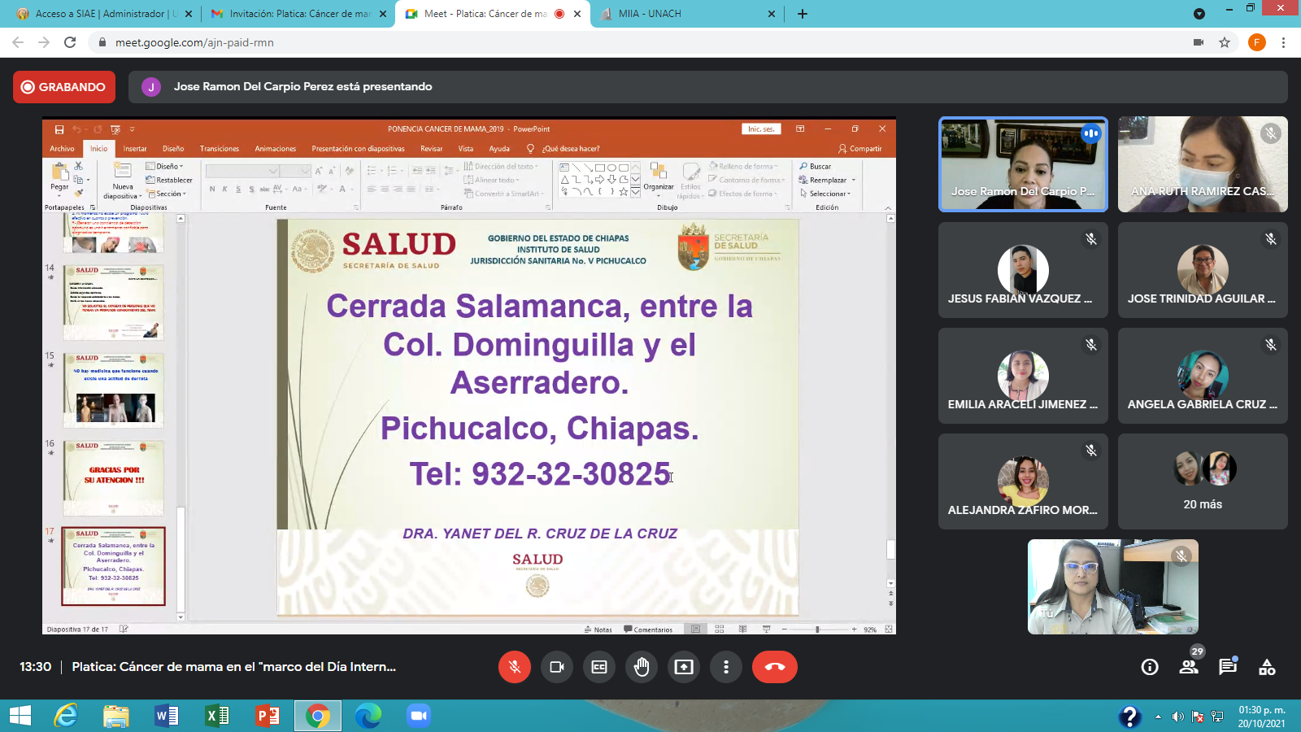Open Chrome three-dot menu
This screenshot has height=732, width=1301.
click(1283, 42)
